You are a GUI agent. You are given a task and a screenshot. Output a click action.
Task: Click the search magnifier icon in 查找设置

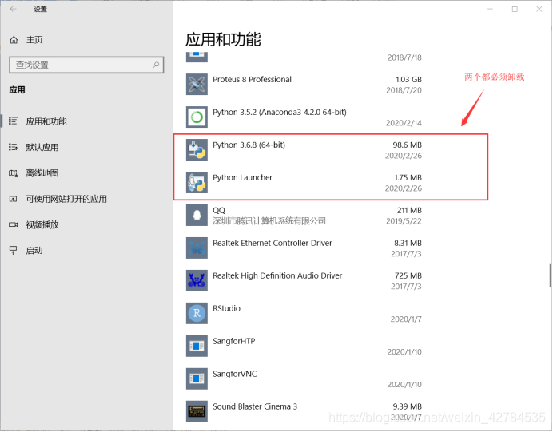pyautogui.click(x=156, y=65)
